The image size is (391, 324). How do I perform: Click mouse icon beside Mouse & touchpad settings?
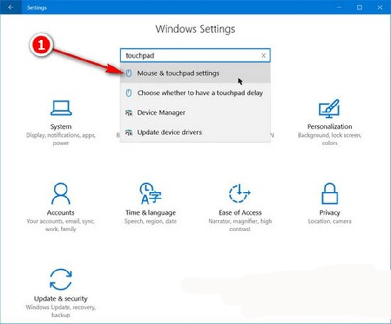(x=128, y=73)
